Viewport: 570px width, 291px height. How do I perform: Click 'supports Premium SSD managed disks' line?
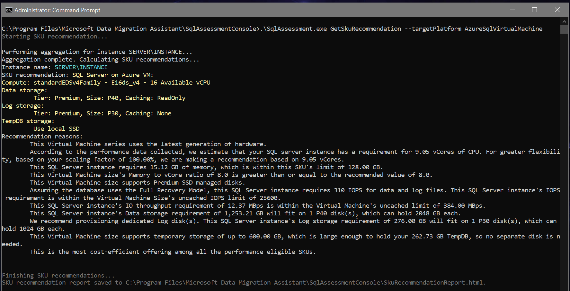pyautogui.click(x=138, y=183)
